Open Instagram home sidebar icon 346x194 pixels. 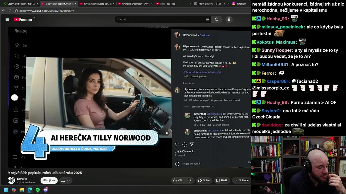[17, 45]
